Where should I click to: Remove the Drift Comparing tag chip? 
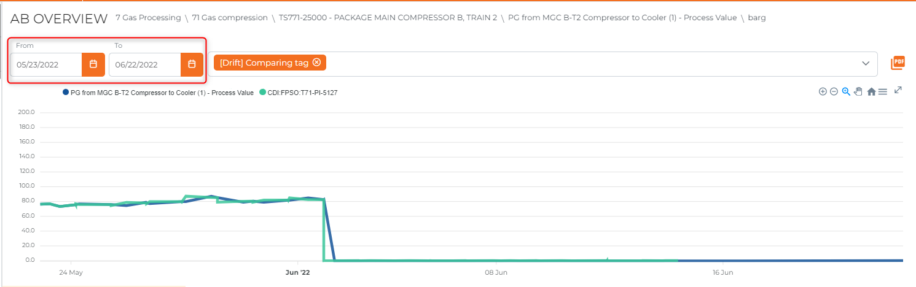point(316,63)
